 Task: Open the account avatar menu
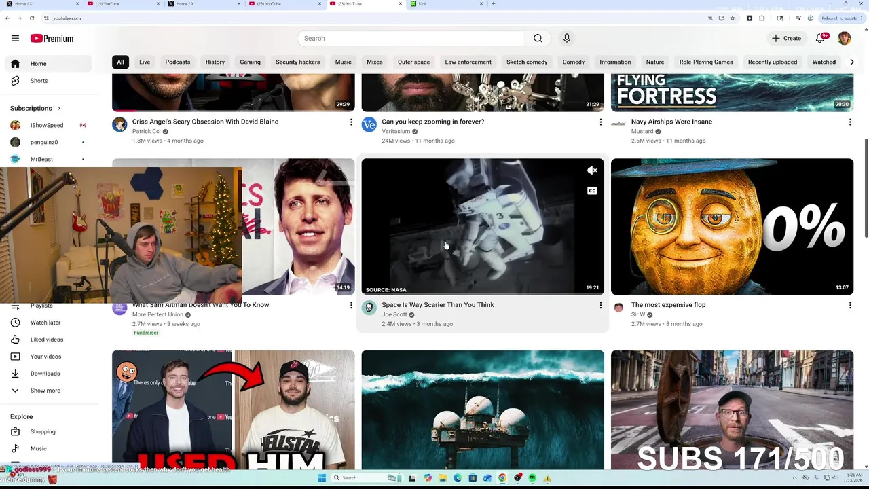coord(845,39)
